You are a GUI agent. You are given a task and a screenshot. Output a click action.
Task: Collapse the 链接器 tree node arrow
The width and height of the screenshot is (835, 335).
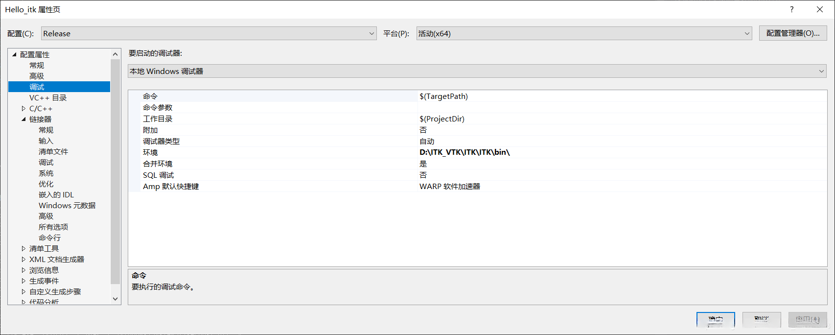[x=23, y=119]
